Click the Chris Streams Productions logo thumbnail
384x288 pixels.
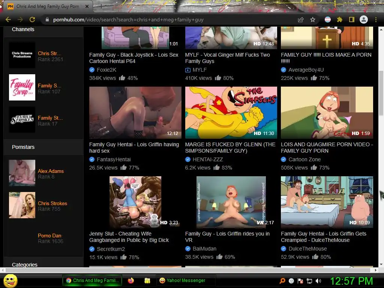pos(22,55)
